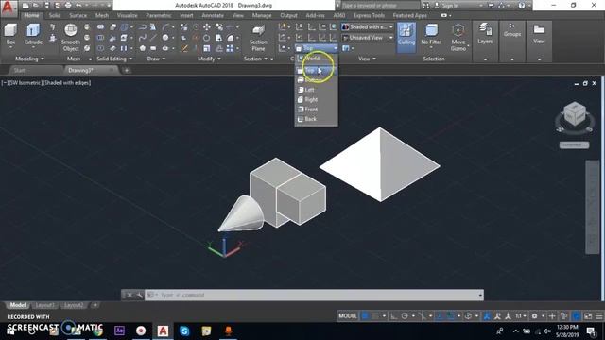Click the Section Plane tool
Screen dimensions: 605x340
258,38
